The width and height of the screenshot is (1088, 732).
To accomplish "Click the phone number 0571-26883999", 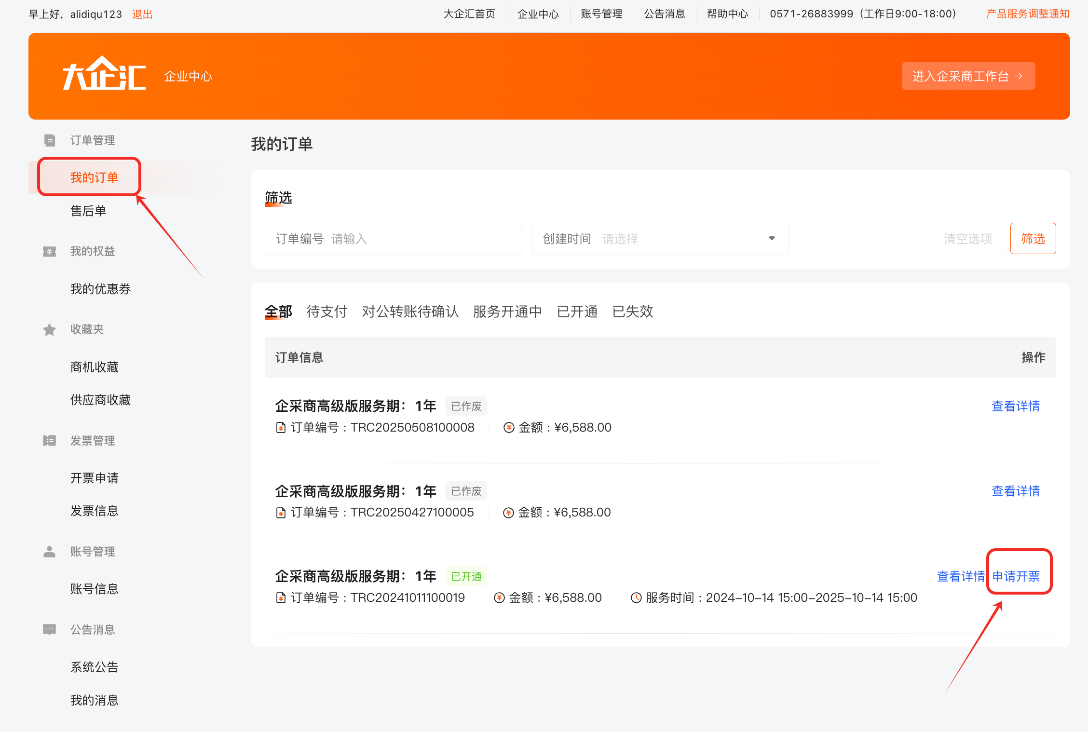I will pos(812,14).
